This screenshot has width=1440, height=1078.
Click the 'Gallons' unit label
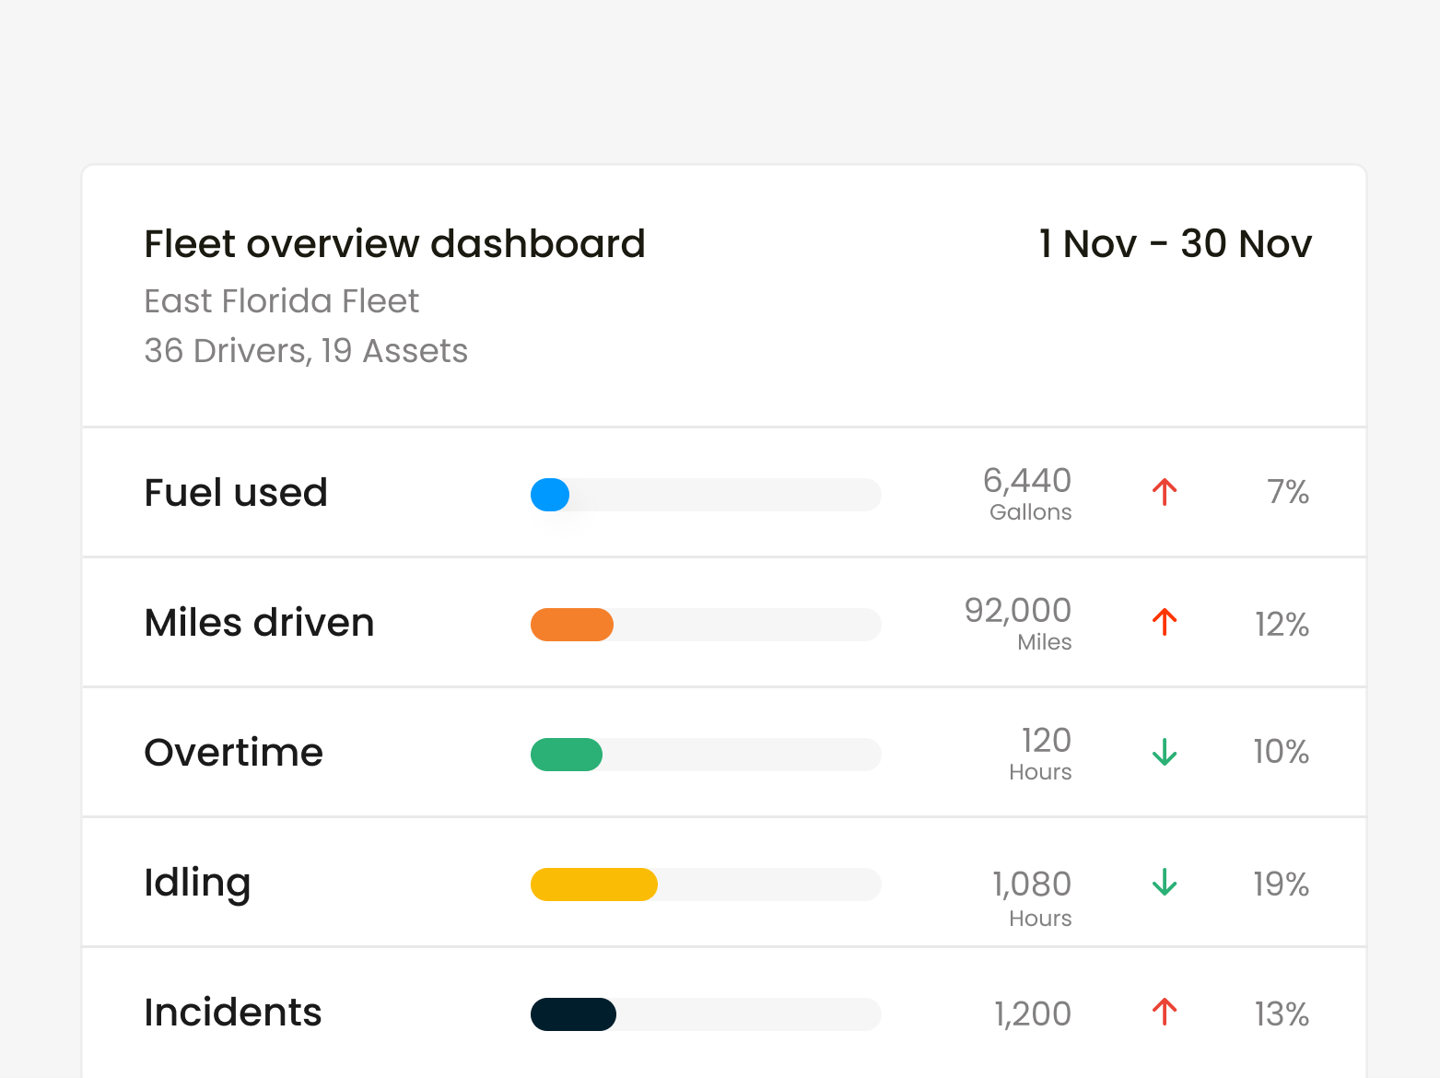(x=1031, y=512)
